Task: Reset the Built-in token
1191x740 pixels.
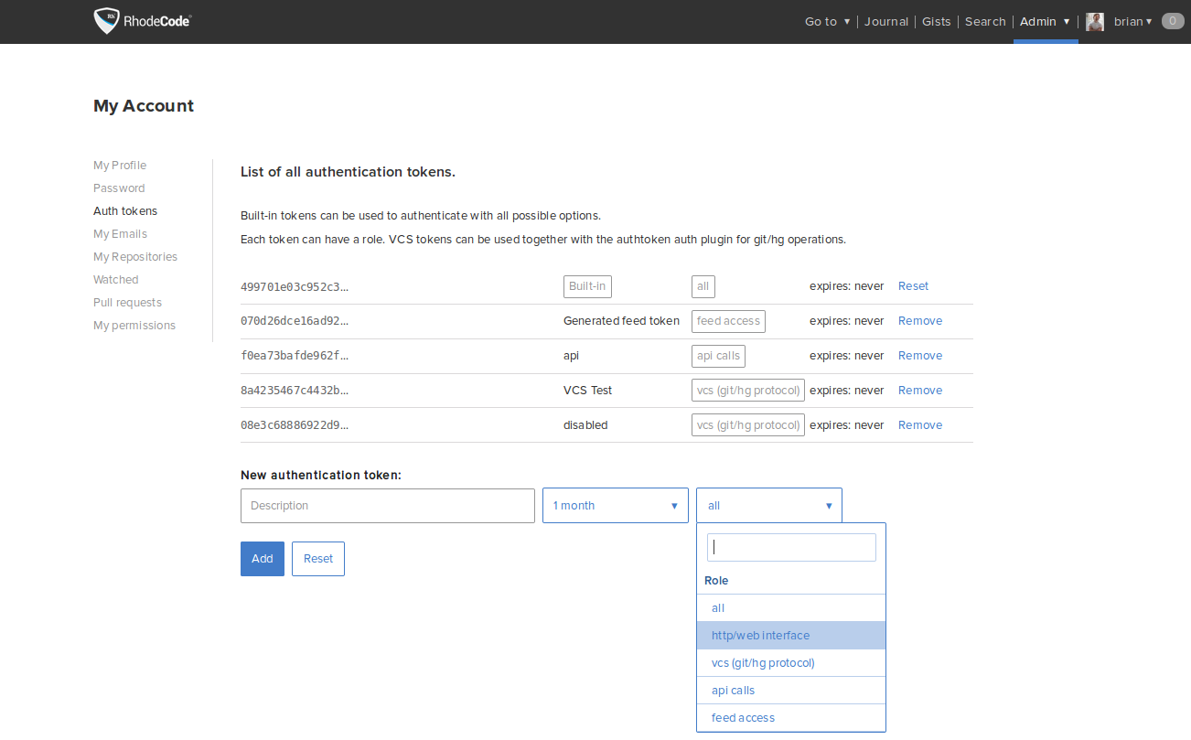Action: coord(913,286)
